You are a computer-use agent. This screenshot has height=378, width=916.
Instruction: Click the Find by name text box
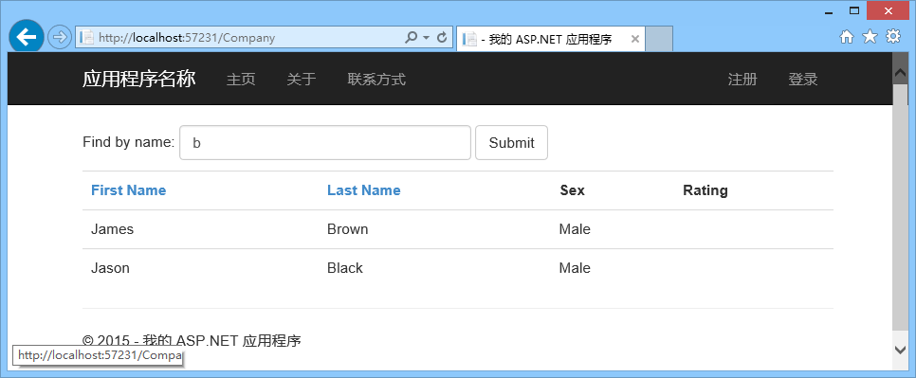(325, 142)
